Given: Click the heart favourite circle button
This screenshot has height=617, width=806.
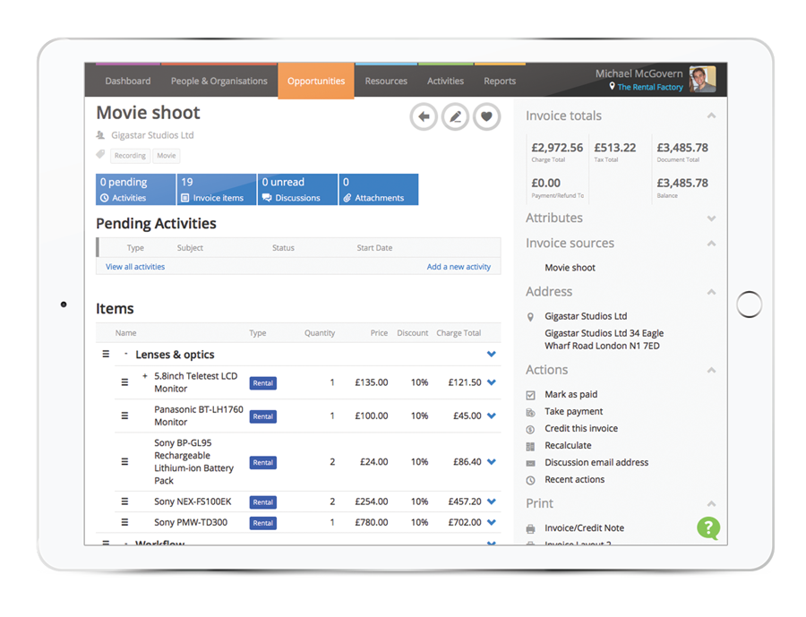Looking at the screenshot, I should click(486, 116).
